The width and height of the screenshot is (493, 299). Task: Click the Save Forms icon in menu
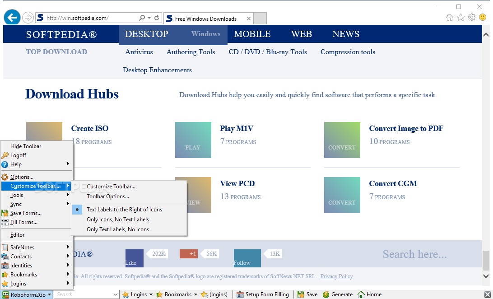tap(5, 213)
